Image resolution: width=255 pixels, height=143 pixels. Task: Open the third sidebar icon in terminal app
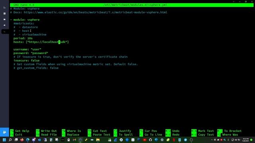[x=4, y=19]
